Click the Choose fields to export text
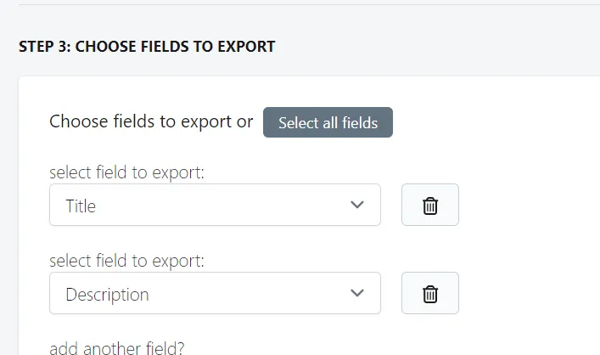Image resolution: width=600 pixels, height=355 pixels. click(x=151, y=121)
